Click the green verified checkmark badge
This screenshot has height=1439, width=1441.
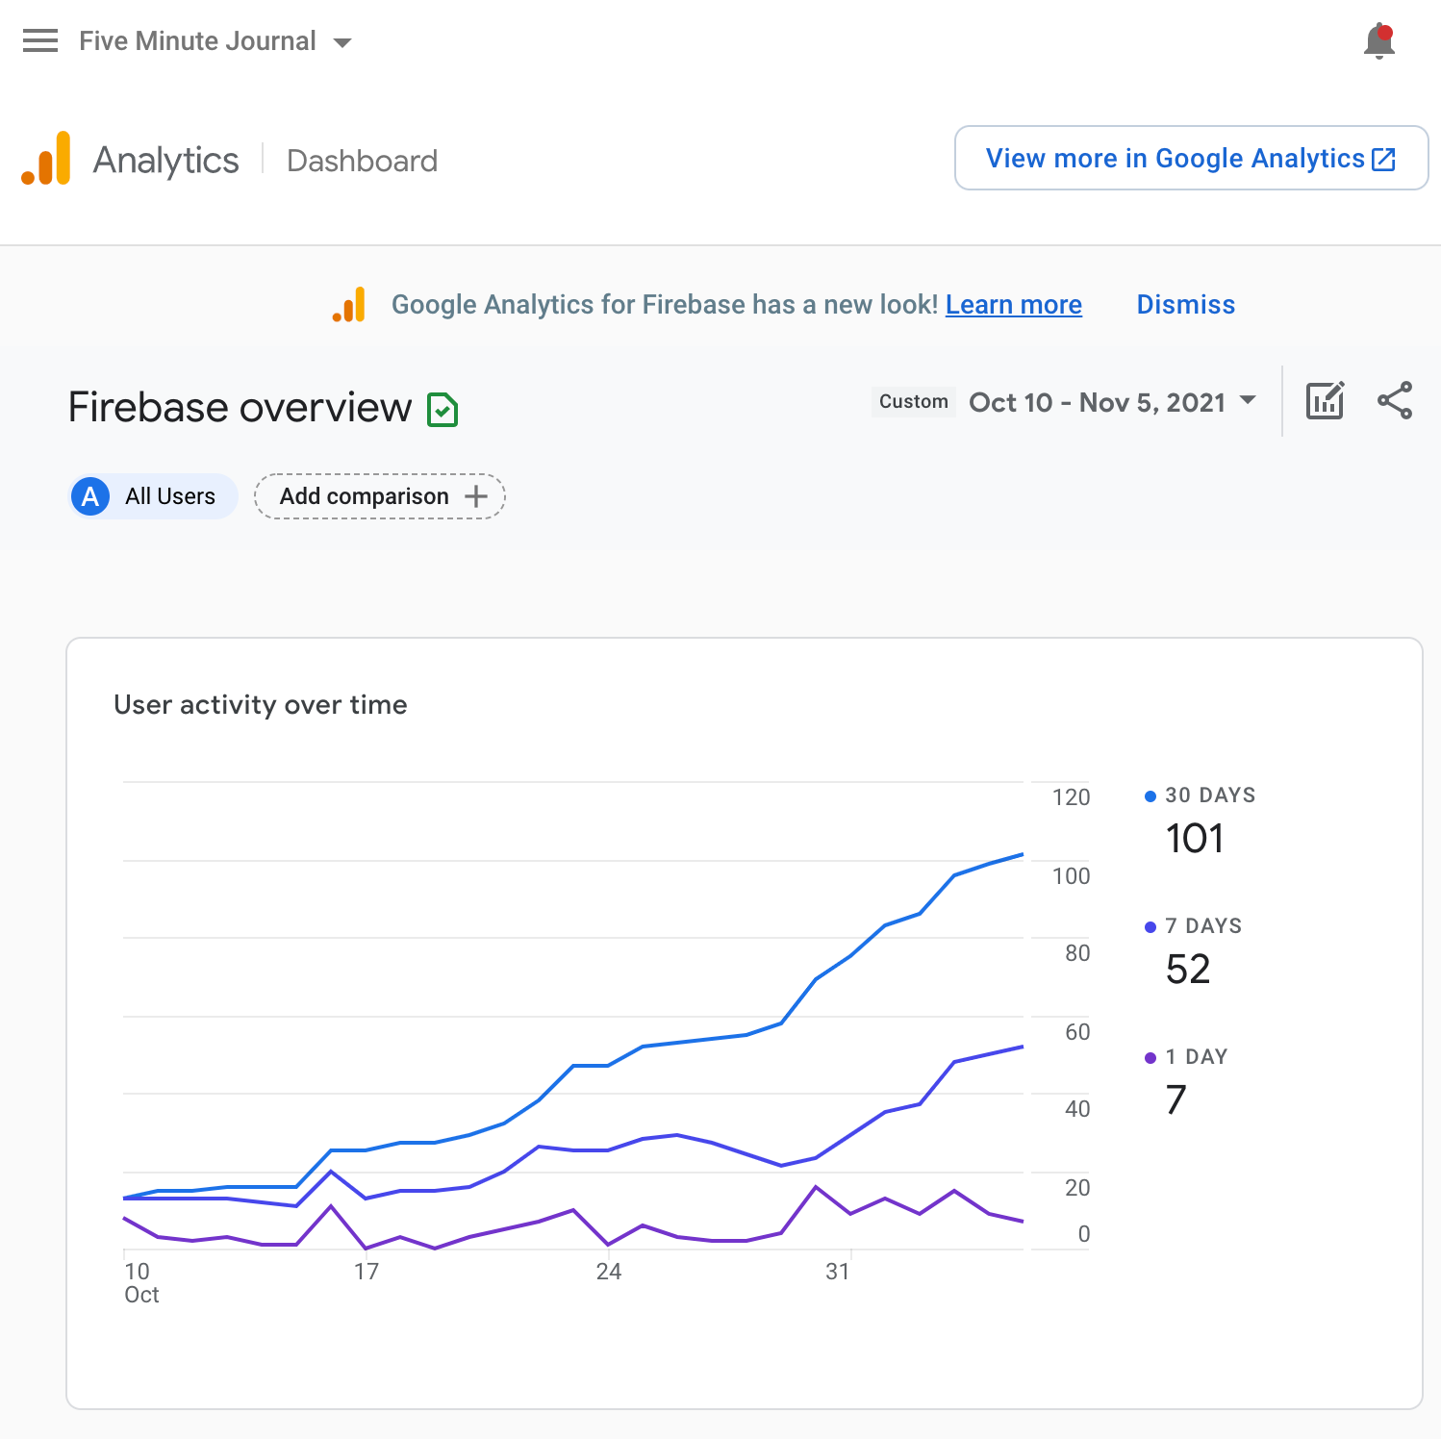point(442,410)
